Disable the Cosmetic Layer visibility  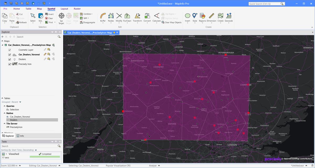pos(9,50)
